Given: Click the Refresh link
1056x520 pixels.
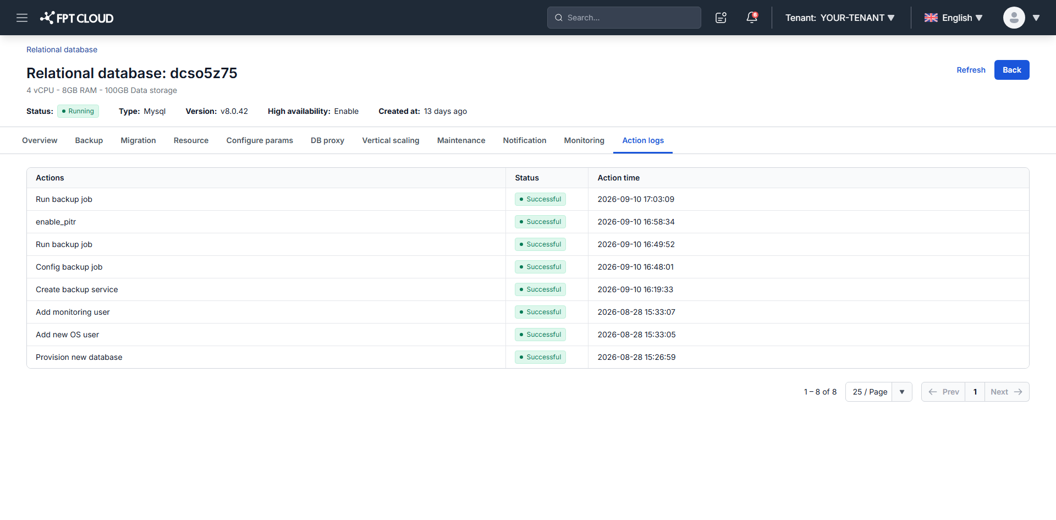Looking at the screenshot, I should 971,70.
